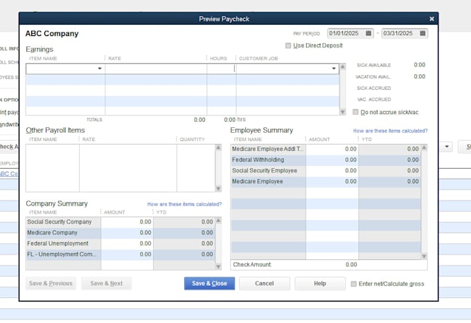Click the Cancel button
Viewport: 471px width, 323px height.
tap(265, 284)
